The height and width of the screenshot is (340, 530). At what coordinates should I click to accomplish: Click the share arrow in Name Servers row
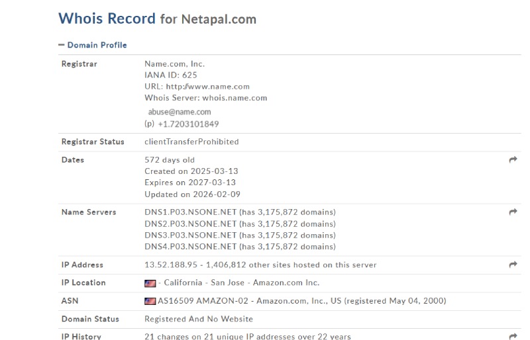click(513, 212)
